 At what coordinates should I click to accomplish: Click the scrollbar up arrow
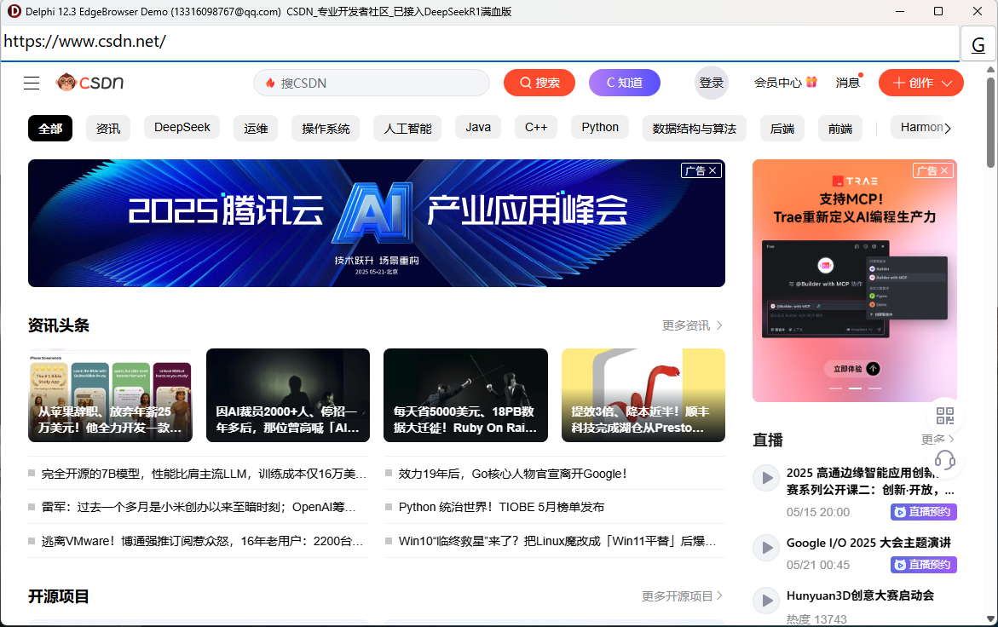click(991, 69)
